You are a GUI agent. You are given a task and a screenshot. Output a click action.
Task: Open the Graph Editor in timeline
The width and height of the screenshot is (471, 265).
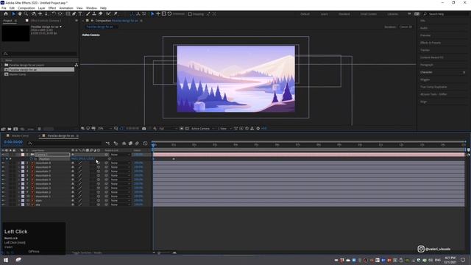pos(145,144)
